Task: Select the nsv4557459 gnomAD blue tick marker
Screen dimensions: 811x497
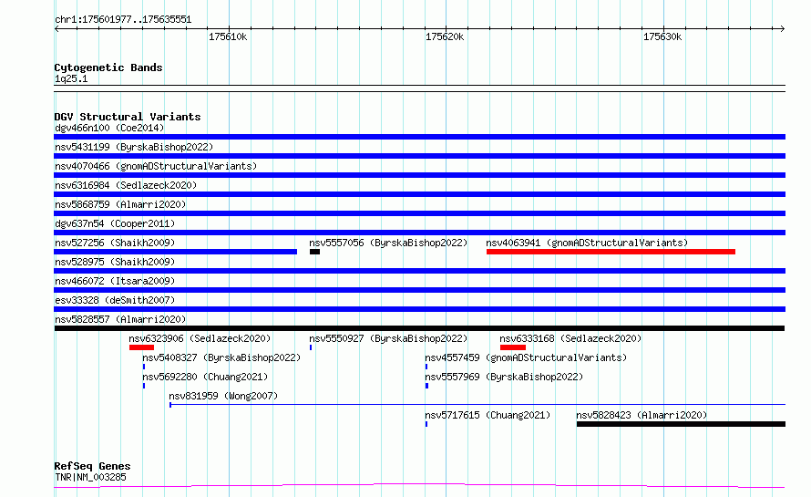Action: pos(426,367)
